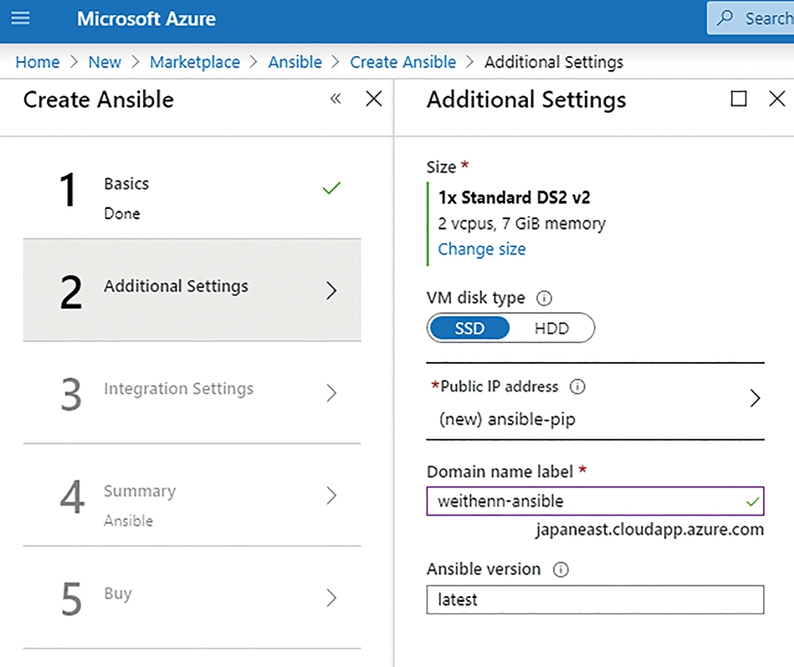Expand step 5 Buy chevron
794x667 pixels.
coord(331,598)
